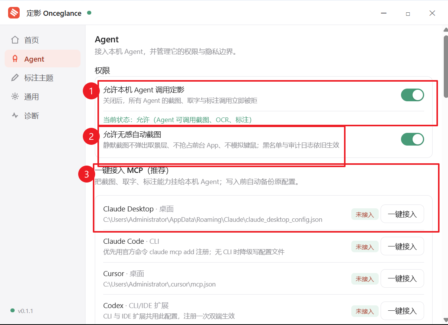Click 一键接入 for Codex
The image size is (448, 325).
[402, 311]
